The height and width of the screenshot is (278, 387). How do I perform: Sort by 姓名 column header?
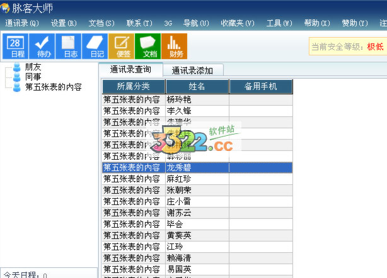[197, 86]
